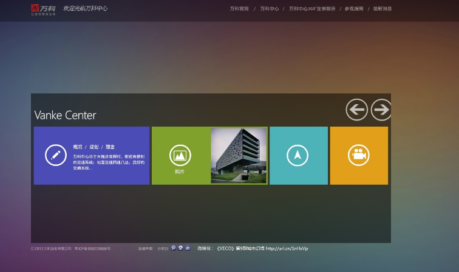Image resolution: width=459 pixels, height=272 pixels.
Task: Go to 参观指南 visitor guide
Action: 354,9
